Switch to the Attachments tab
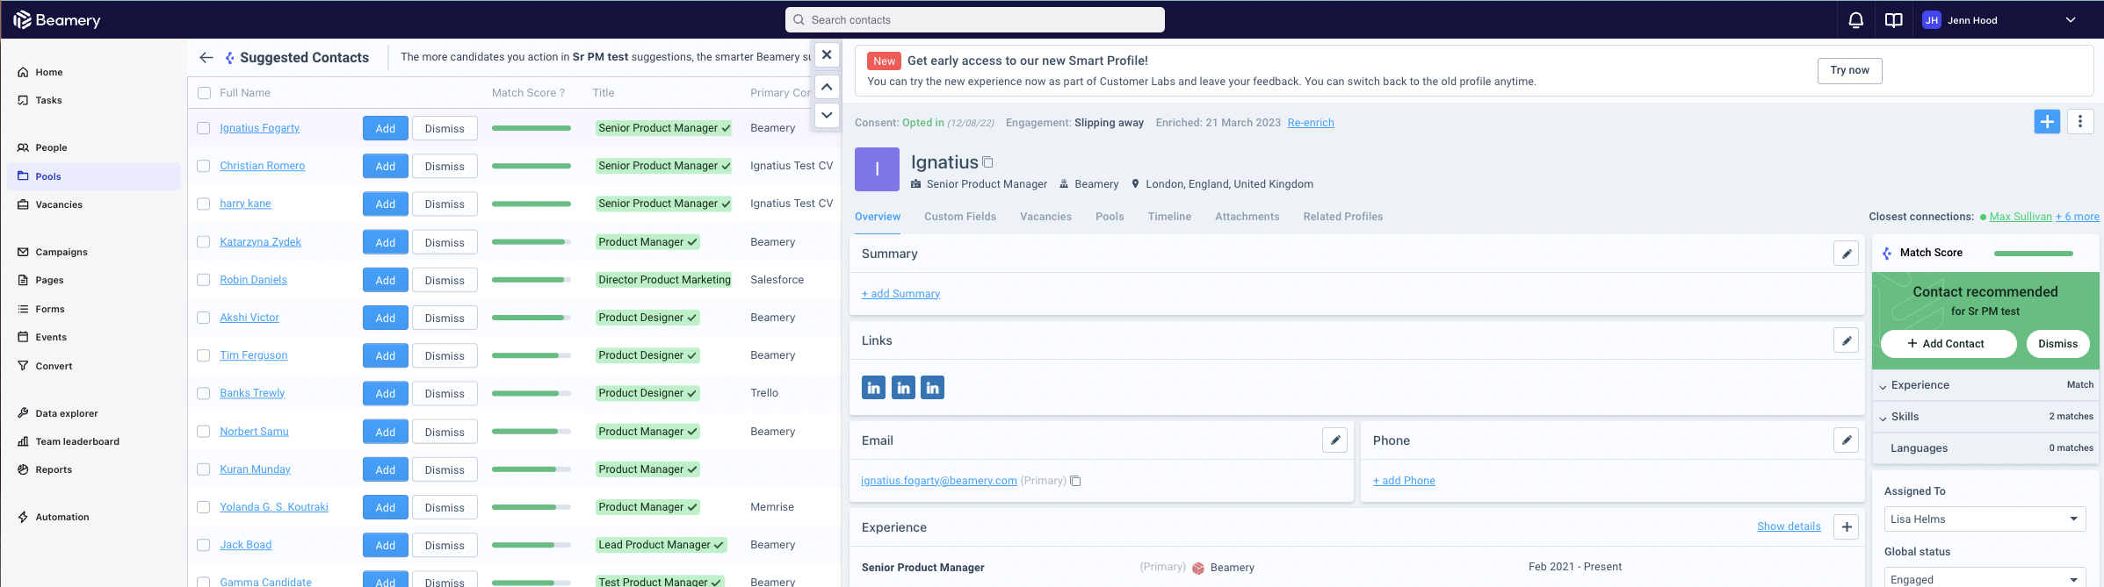This screenshot has width=2104, height=587. [x=1247, y=217]
